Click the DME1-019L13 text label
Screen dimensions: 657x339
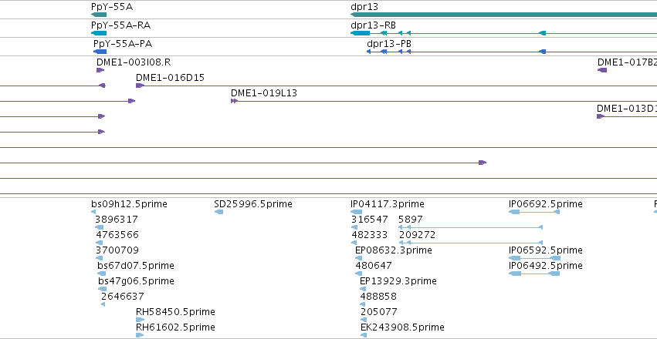point(264,93)
